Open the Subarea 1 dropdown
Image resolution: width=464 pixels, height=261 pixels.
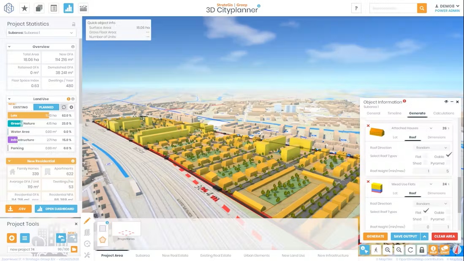[41, 33]
